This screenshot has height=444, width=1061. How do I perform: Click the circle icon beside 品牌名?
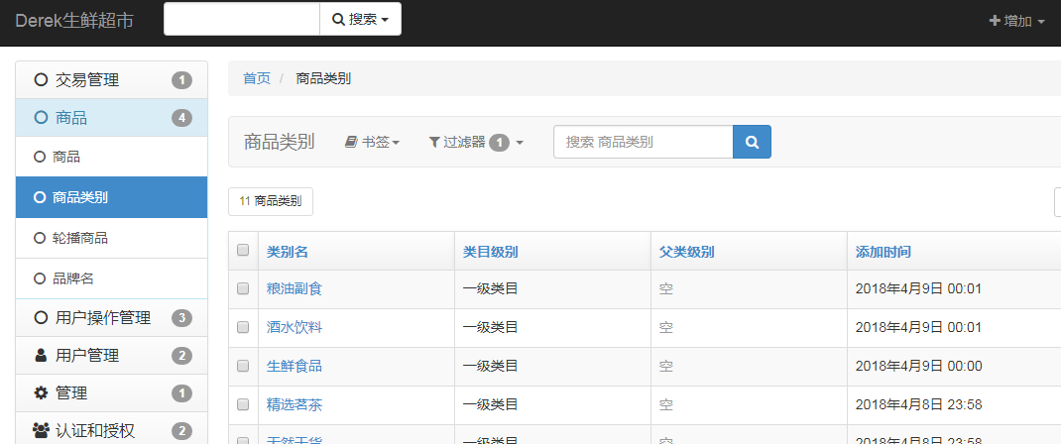point(40,278)
